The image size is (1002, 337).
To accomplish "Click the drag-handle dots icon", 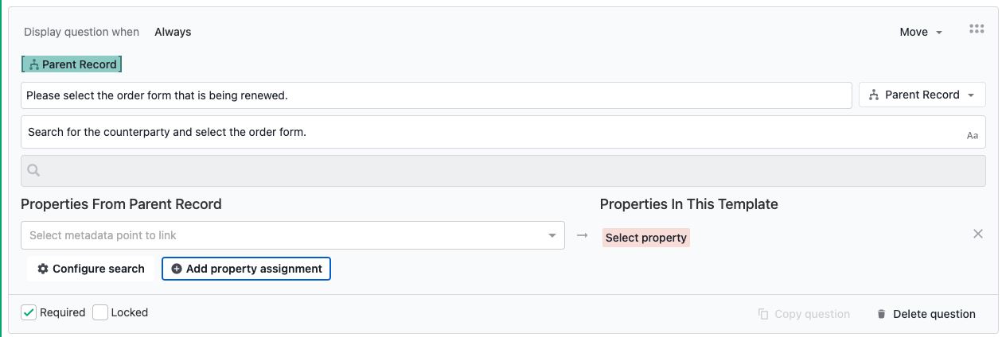I will point(977,29).
